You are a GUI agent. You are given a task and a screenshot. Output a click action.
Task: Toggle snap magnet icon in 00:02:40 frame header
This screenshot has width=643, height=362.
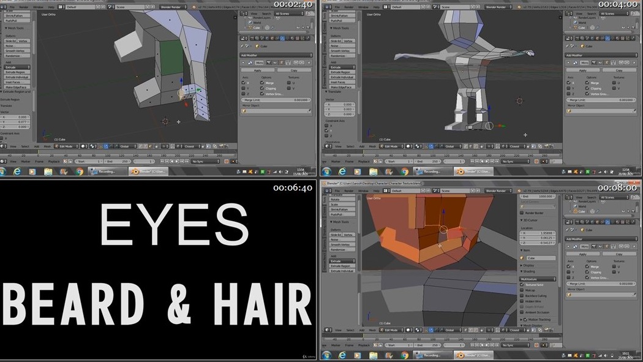click(x=172, y=146)
